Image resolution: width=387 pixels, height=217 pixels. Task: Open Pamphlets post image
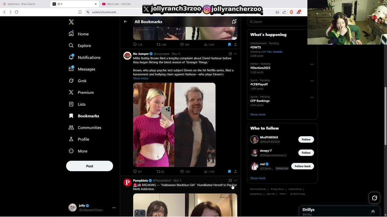point(185,205)
